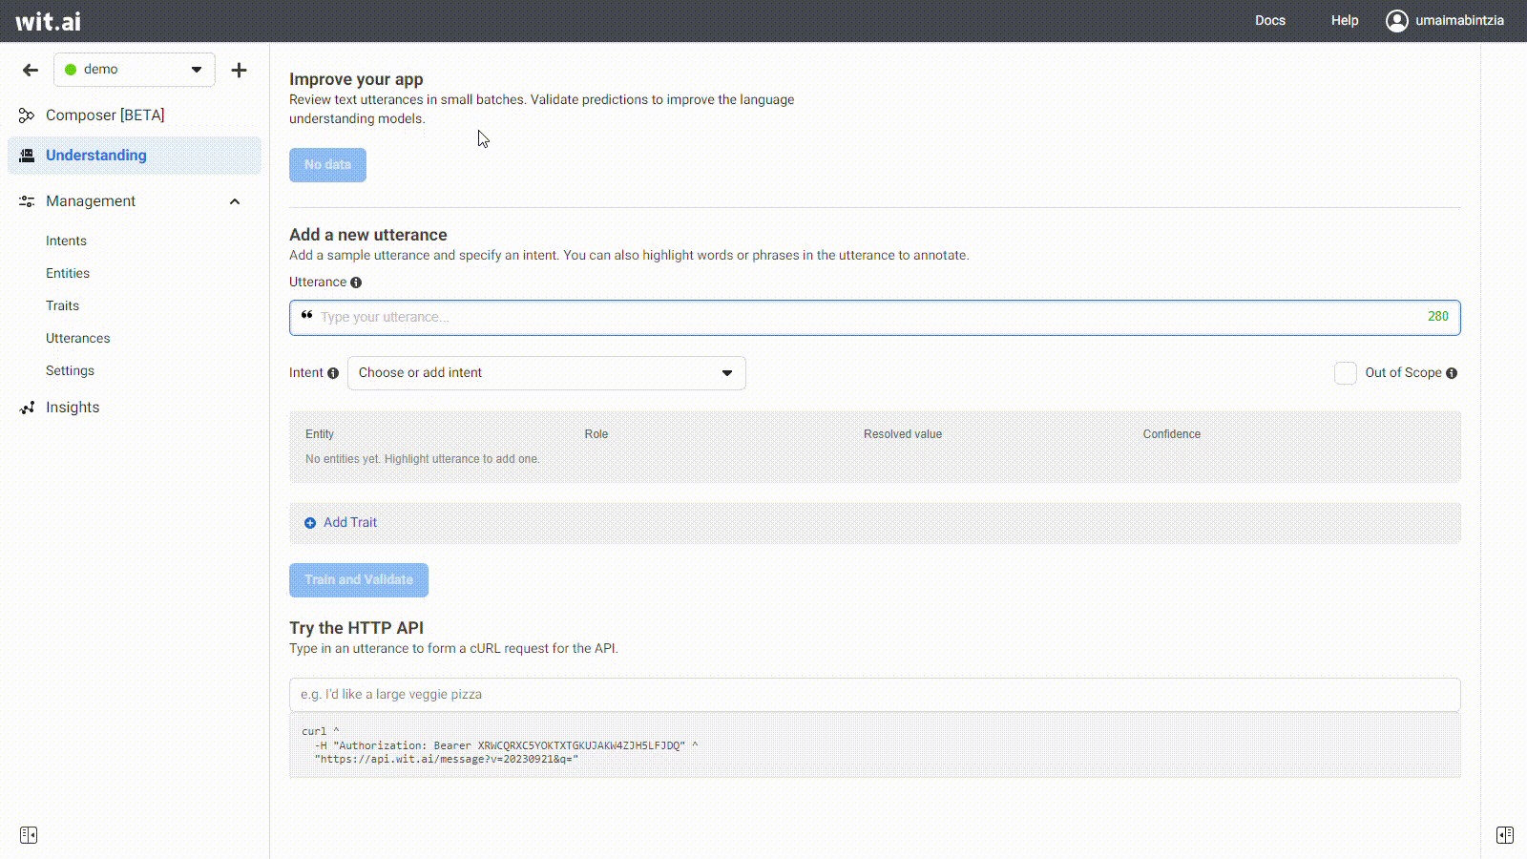This screenshot has width=1527, height=859.
Task: Click the plus icon to add new app
Action: click(239, 70)
